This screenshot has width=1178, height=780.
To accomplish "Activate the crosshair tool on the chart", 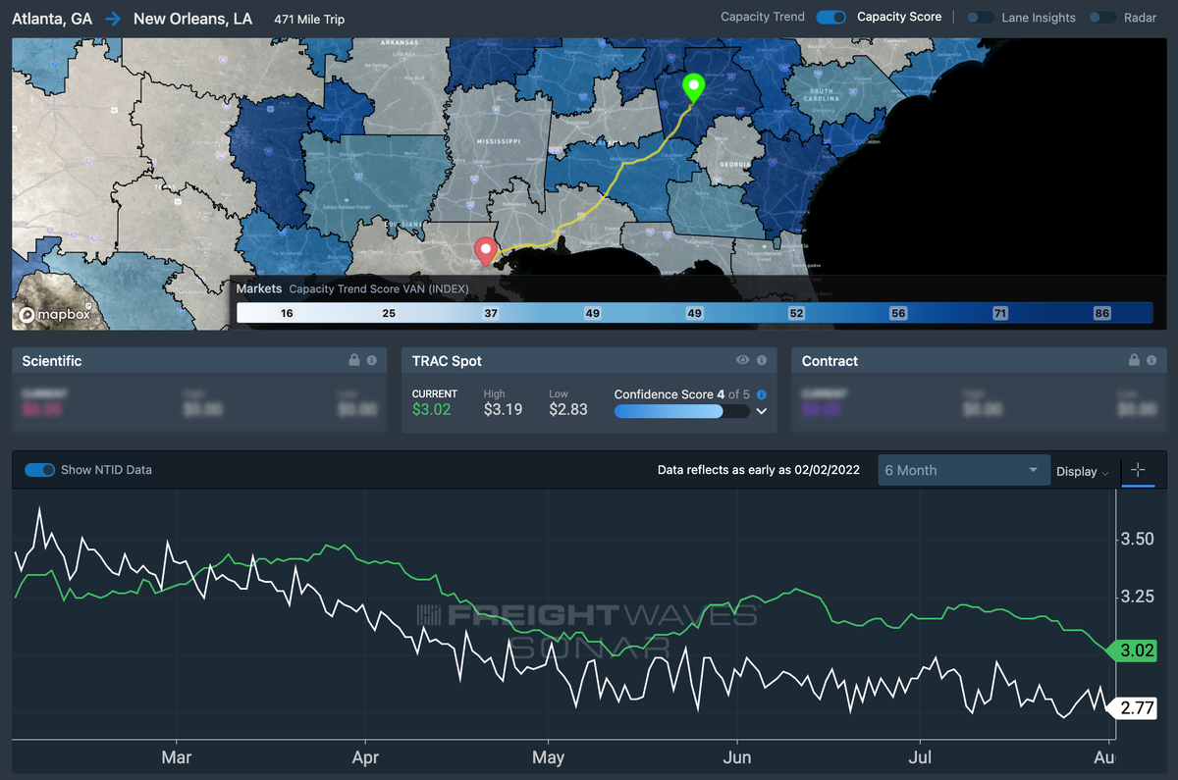I will (1138, 470).
